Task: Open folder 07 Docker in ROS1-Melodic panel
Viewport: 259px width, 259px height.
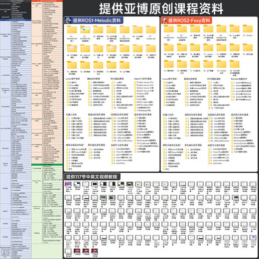Action: tap(151, 30)
